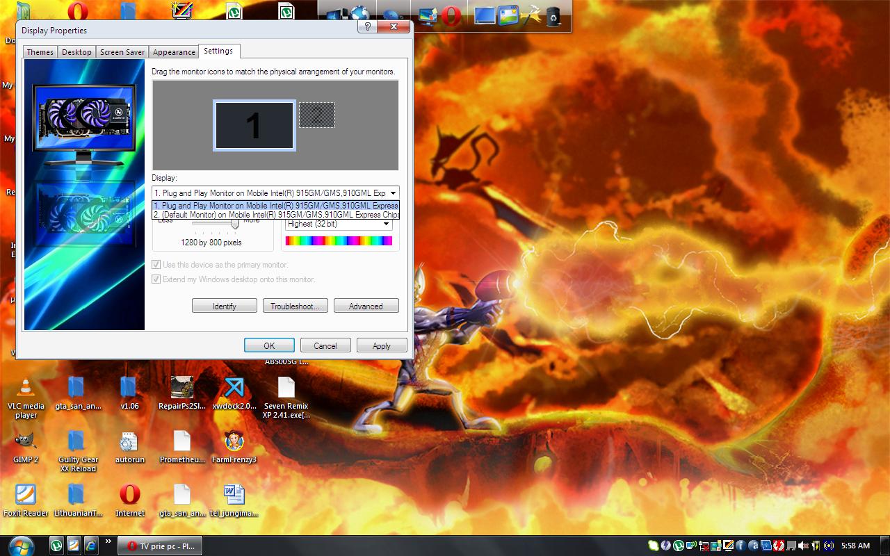This screenshot has width=890, height=556.
Task: Select the 1. Plug and Play Monitor option
Action: coord(276,206)
